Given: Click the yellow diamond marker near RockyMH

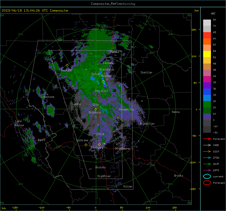Looking at the screenshot, I should [x=67, y=65].
